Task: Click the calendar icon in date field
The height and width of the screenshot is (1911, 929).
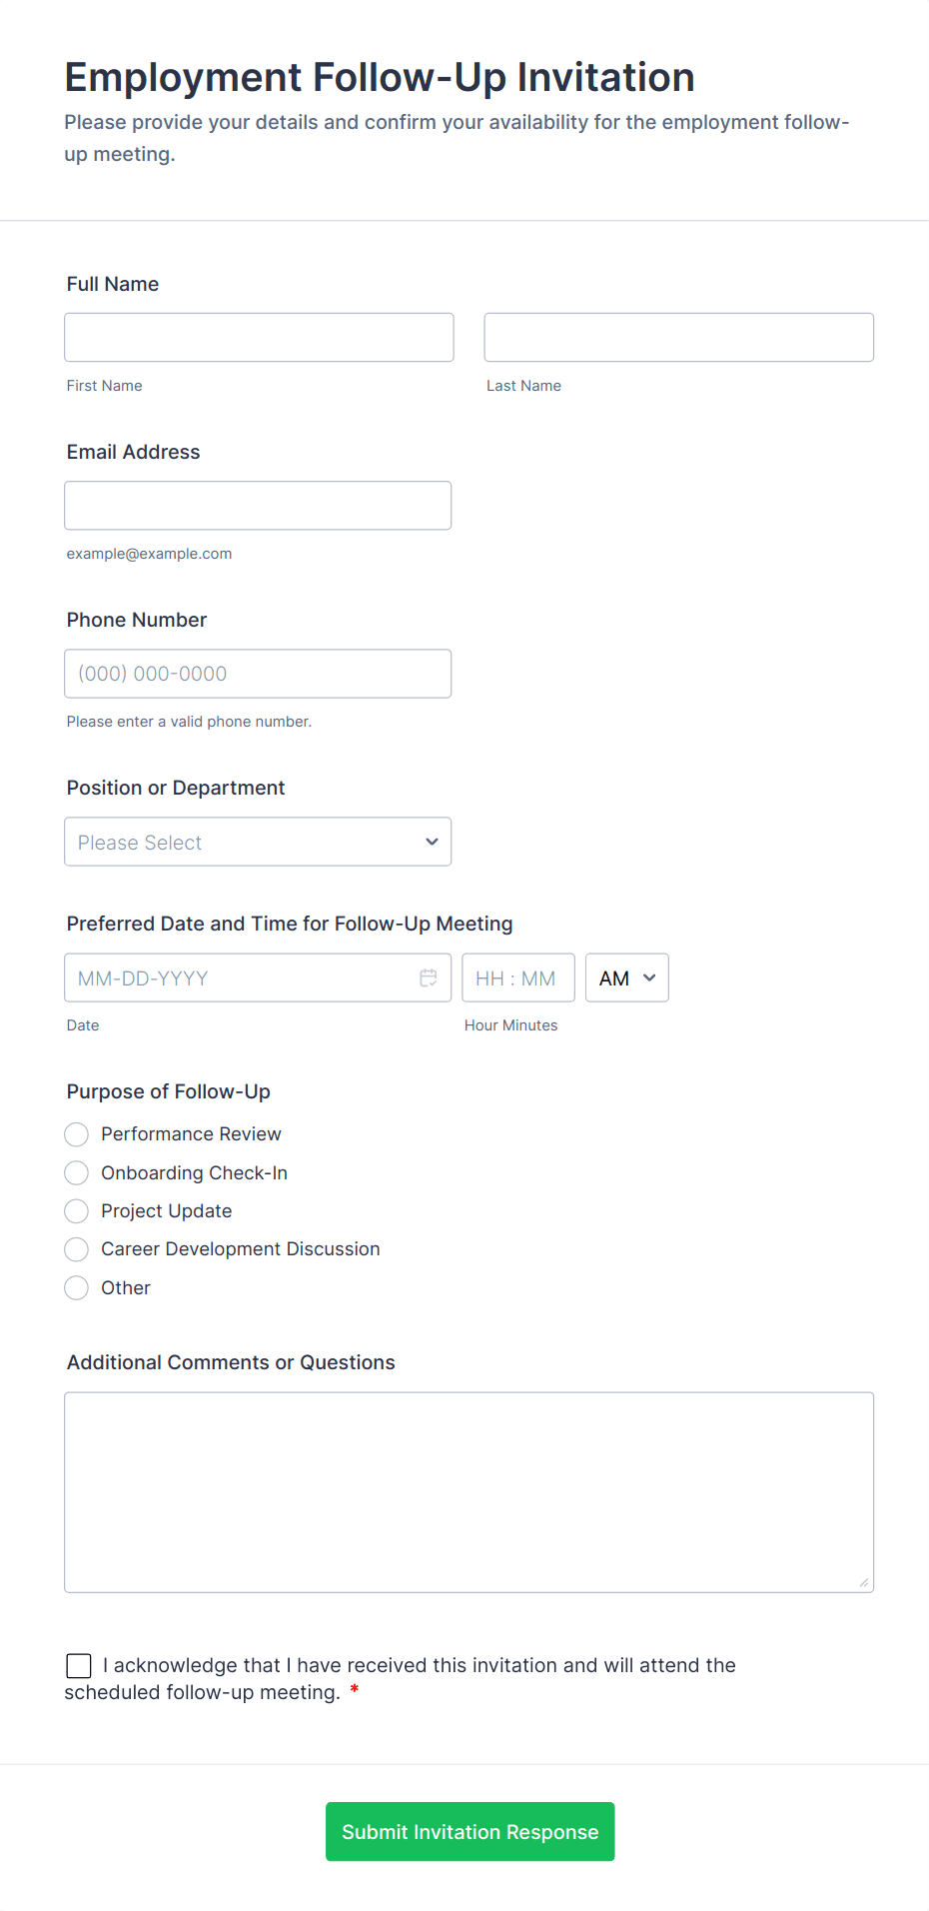Action: tap(429, 977)
